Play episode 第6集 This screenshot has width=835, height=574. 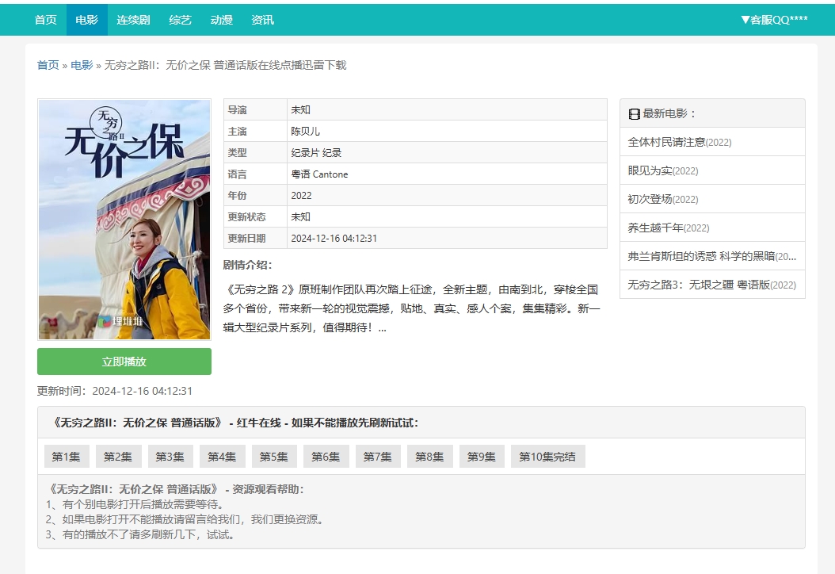pyautogui.click(x=326, y=456)
